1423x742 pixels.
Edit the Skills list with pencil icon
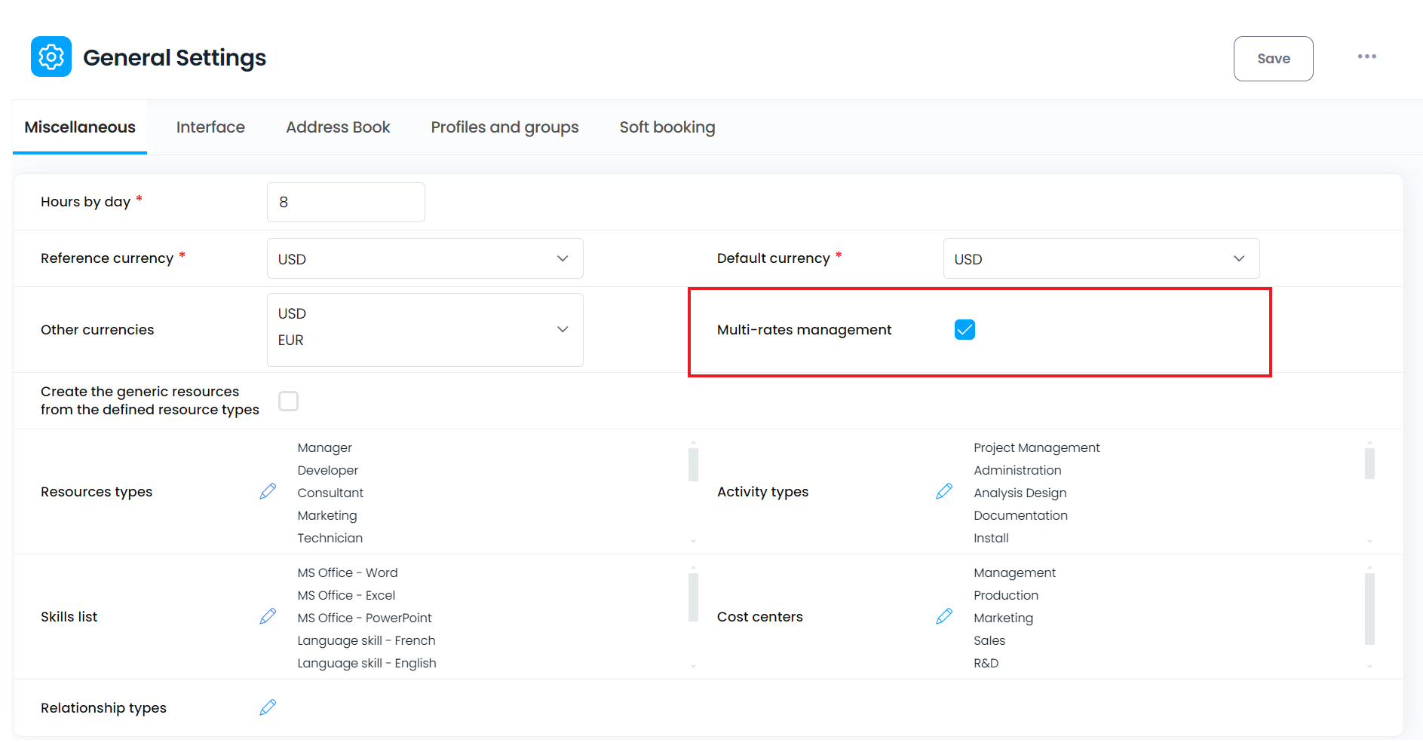pyautogui.click(x=268, y=616)
